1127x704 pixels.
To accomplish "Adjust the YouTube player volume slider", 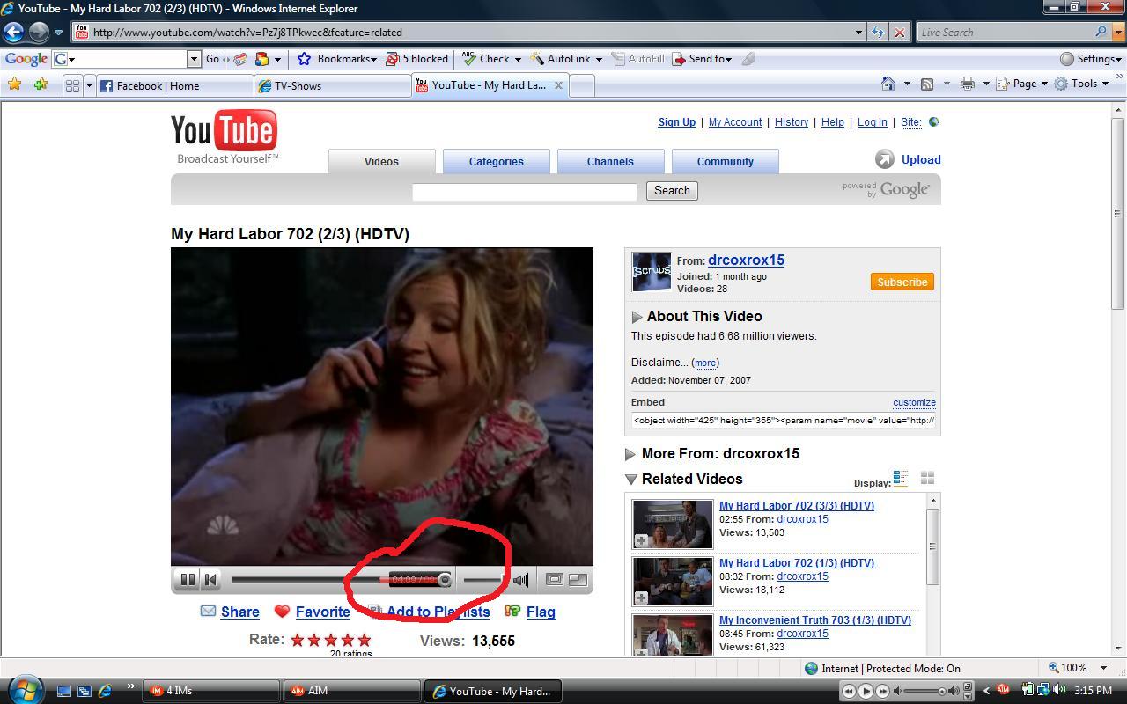I will coord(484,579).
